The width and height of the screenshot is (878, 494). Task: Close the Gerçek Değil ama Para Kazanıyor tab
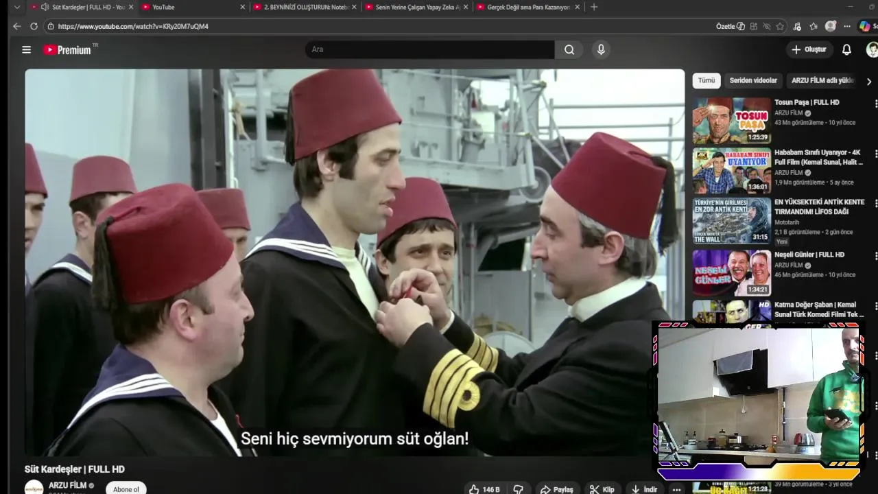pos(578,7)
